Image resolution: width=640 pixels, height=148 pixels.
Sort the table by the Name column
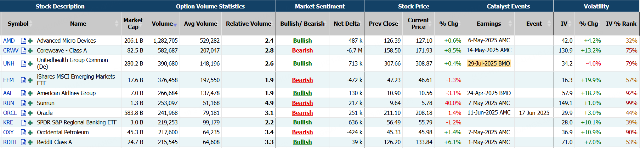click(x=78, y=24)
